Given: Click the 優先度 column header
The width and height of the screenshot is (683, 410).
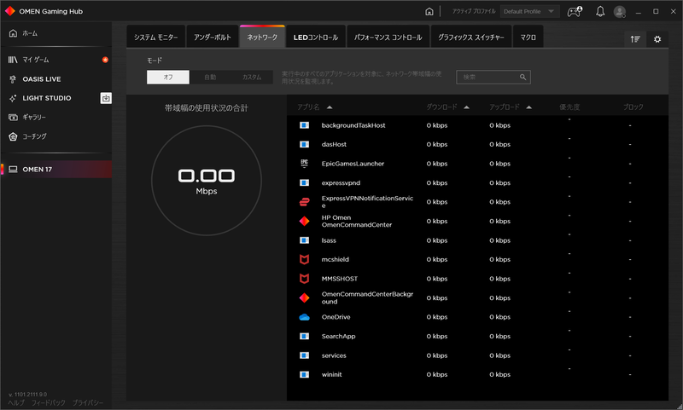Looking at the screenshot, I should (x=569, y=107).
